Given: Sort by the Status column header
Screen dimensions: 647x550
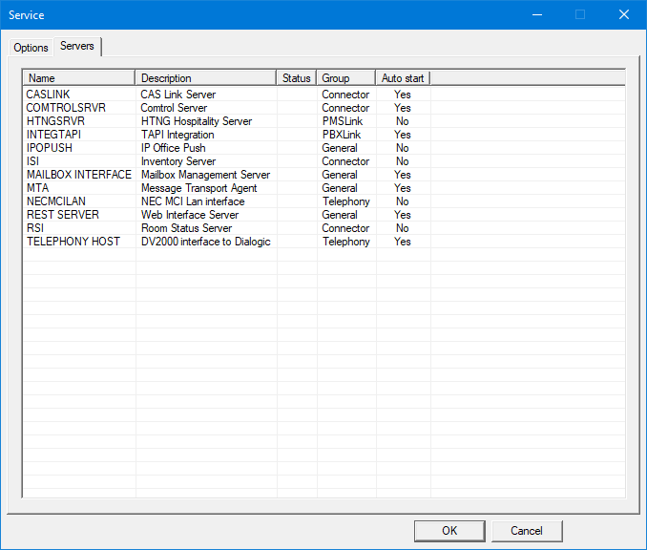Looking at the screenshot, I should point(297,78).
